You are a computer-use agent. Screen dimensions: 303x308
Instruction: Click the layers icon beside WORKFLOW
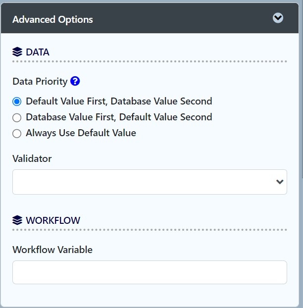coord(17,220)
